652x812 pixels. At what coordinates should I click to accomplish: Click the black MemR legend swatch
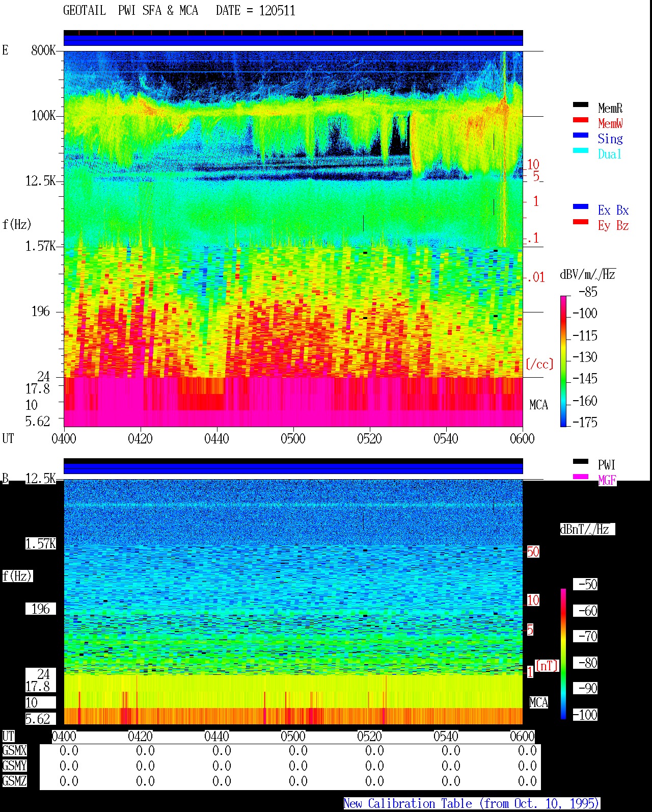pos(581,105)
